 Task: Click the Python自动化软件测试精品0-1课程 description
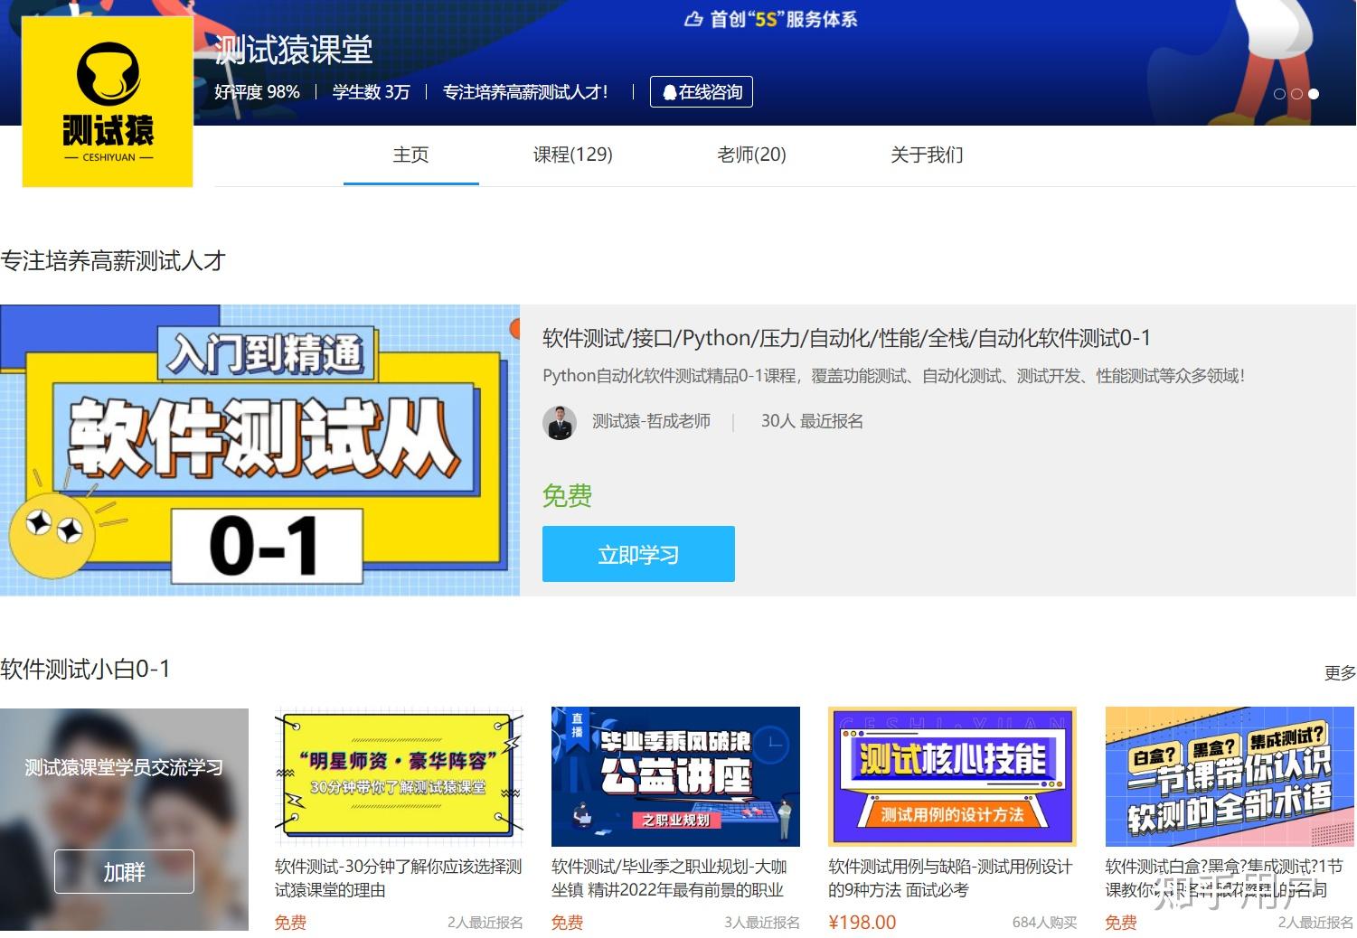(x=894, y=376)
